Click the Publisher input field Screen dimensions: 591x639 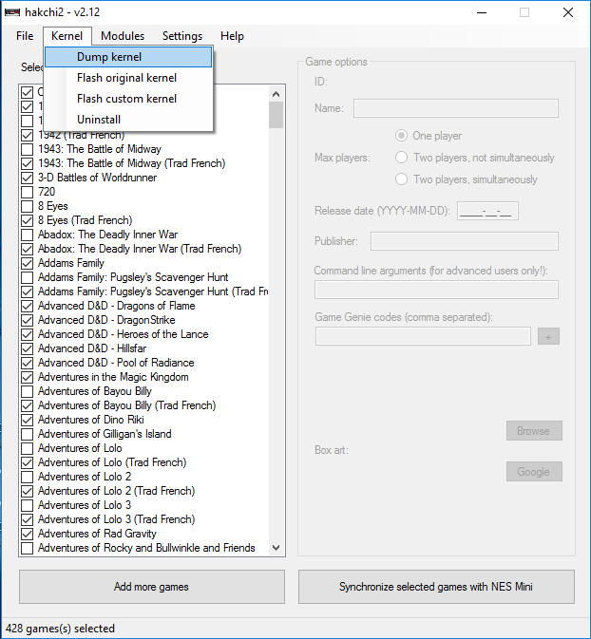tap(464, 241)
